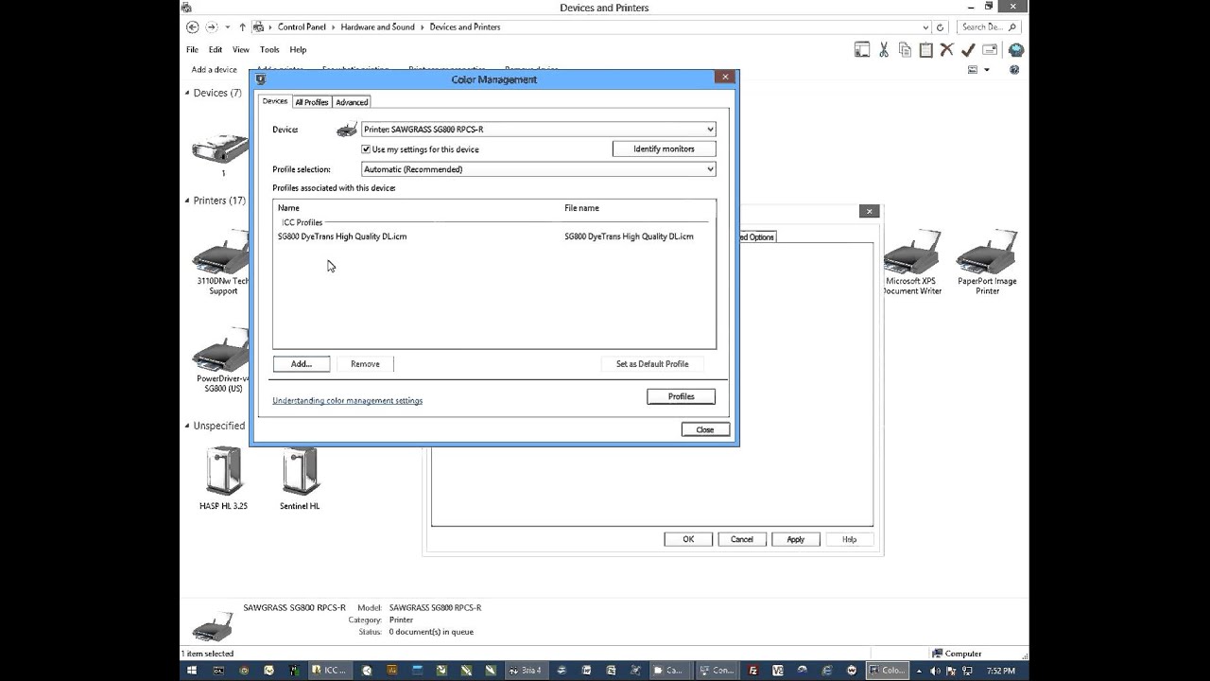1210x681 pixels.
Task: Open the Profile selection dropdown
Action: tap(538, 169)
